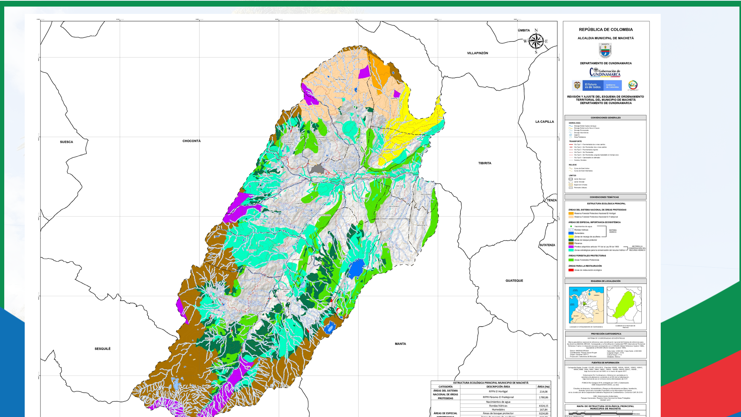Click the Colombia national shield emblem

(x=577, y=85)
